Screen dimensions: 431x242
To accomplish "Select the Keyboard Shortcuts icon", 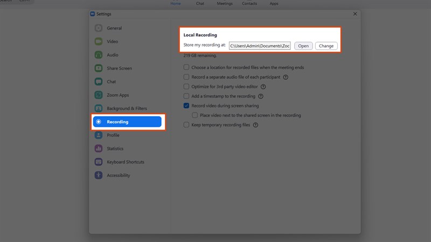I will (99, 162).
